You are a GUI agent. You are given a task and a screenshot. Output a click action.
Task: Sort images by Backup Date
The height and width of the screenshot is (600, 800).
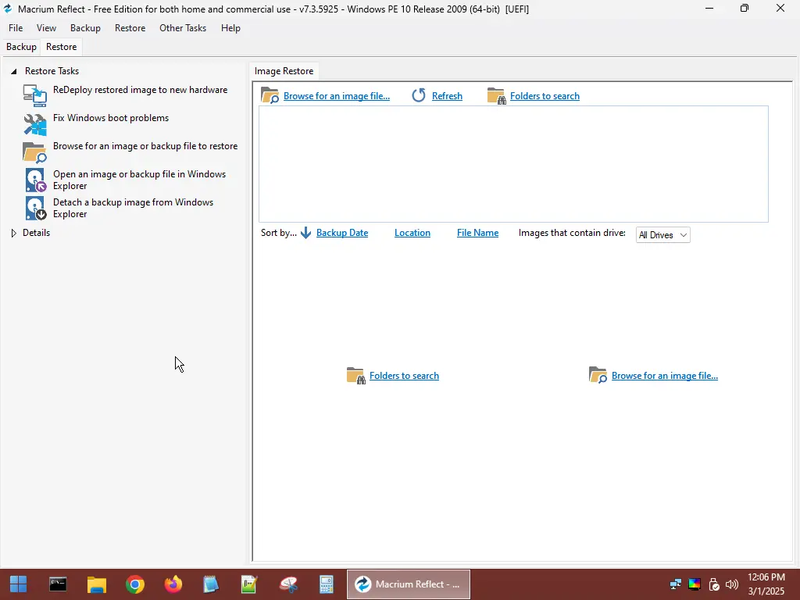pos(342,233)
